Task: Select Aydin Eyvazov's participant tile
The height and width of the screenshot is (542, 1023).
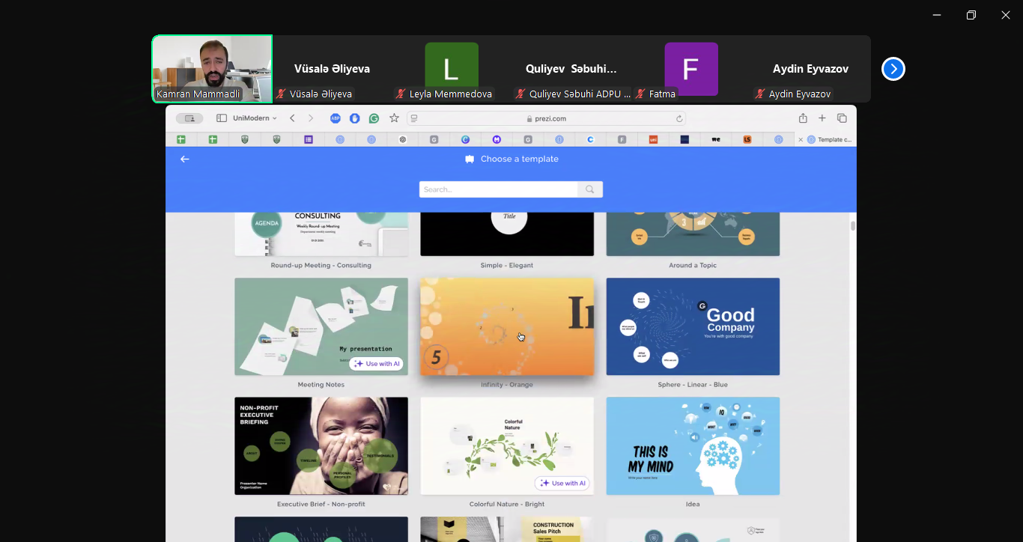Action: 811,68
